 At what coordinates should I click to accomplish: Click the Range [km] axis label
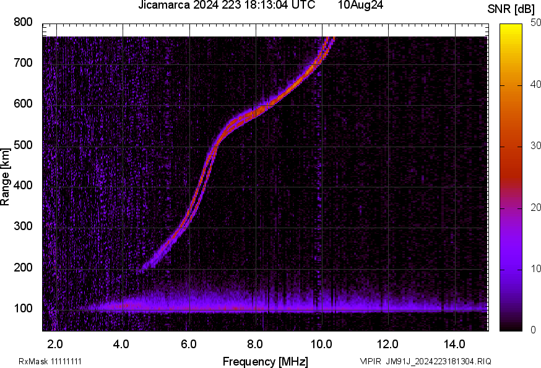pos(5,177)
